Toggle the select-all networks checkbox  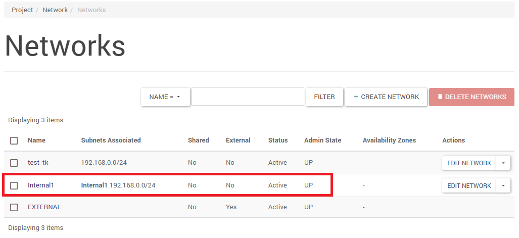(14, 140)
